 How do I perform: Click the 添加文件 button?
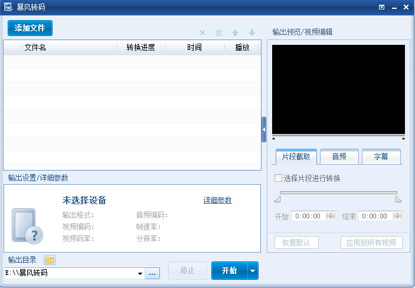tap(30, 28)
